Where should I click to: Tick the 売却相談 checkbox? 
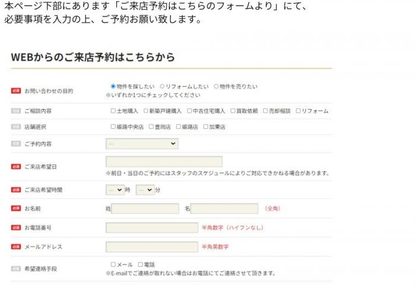pos(265,111)
